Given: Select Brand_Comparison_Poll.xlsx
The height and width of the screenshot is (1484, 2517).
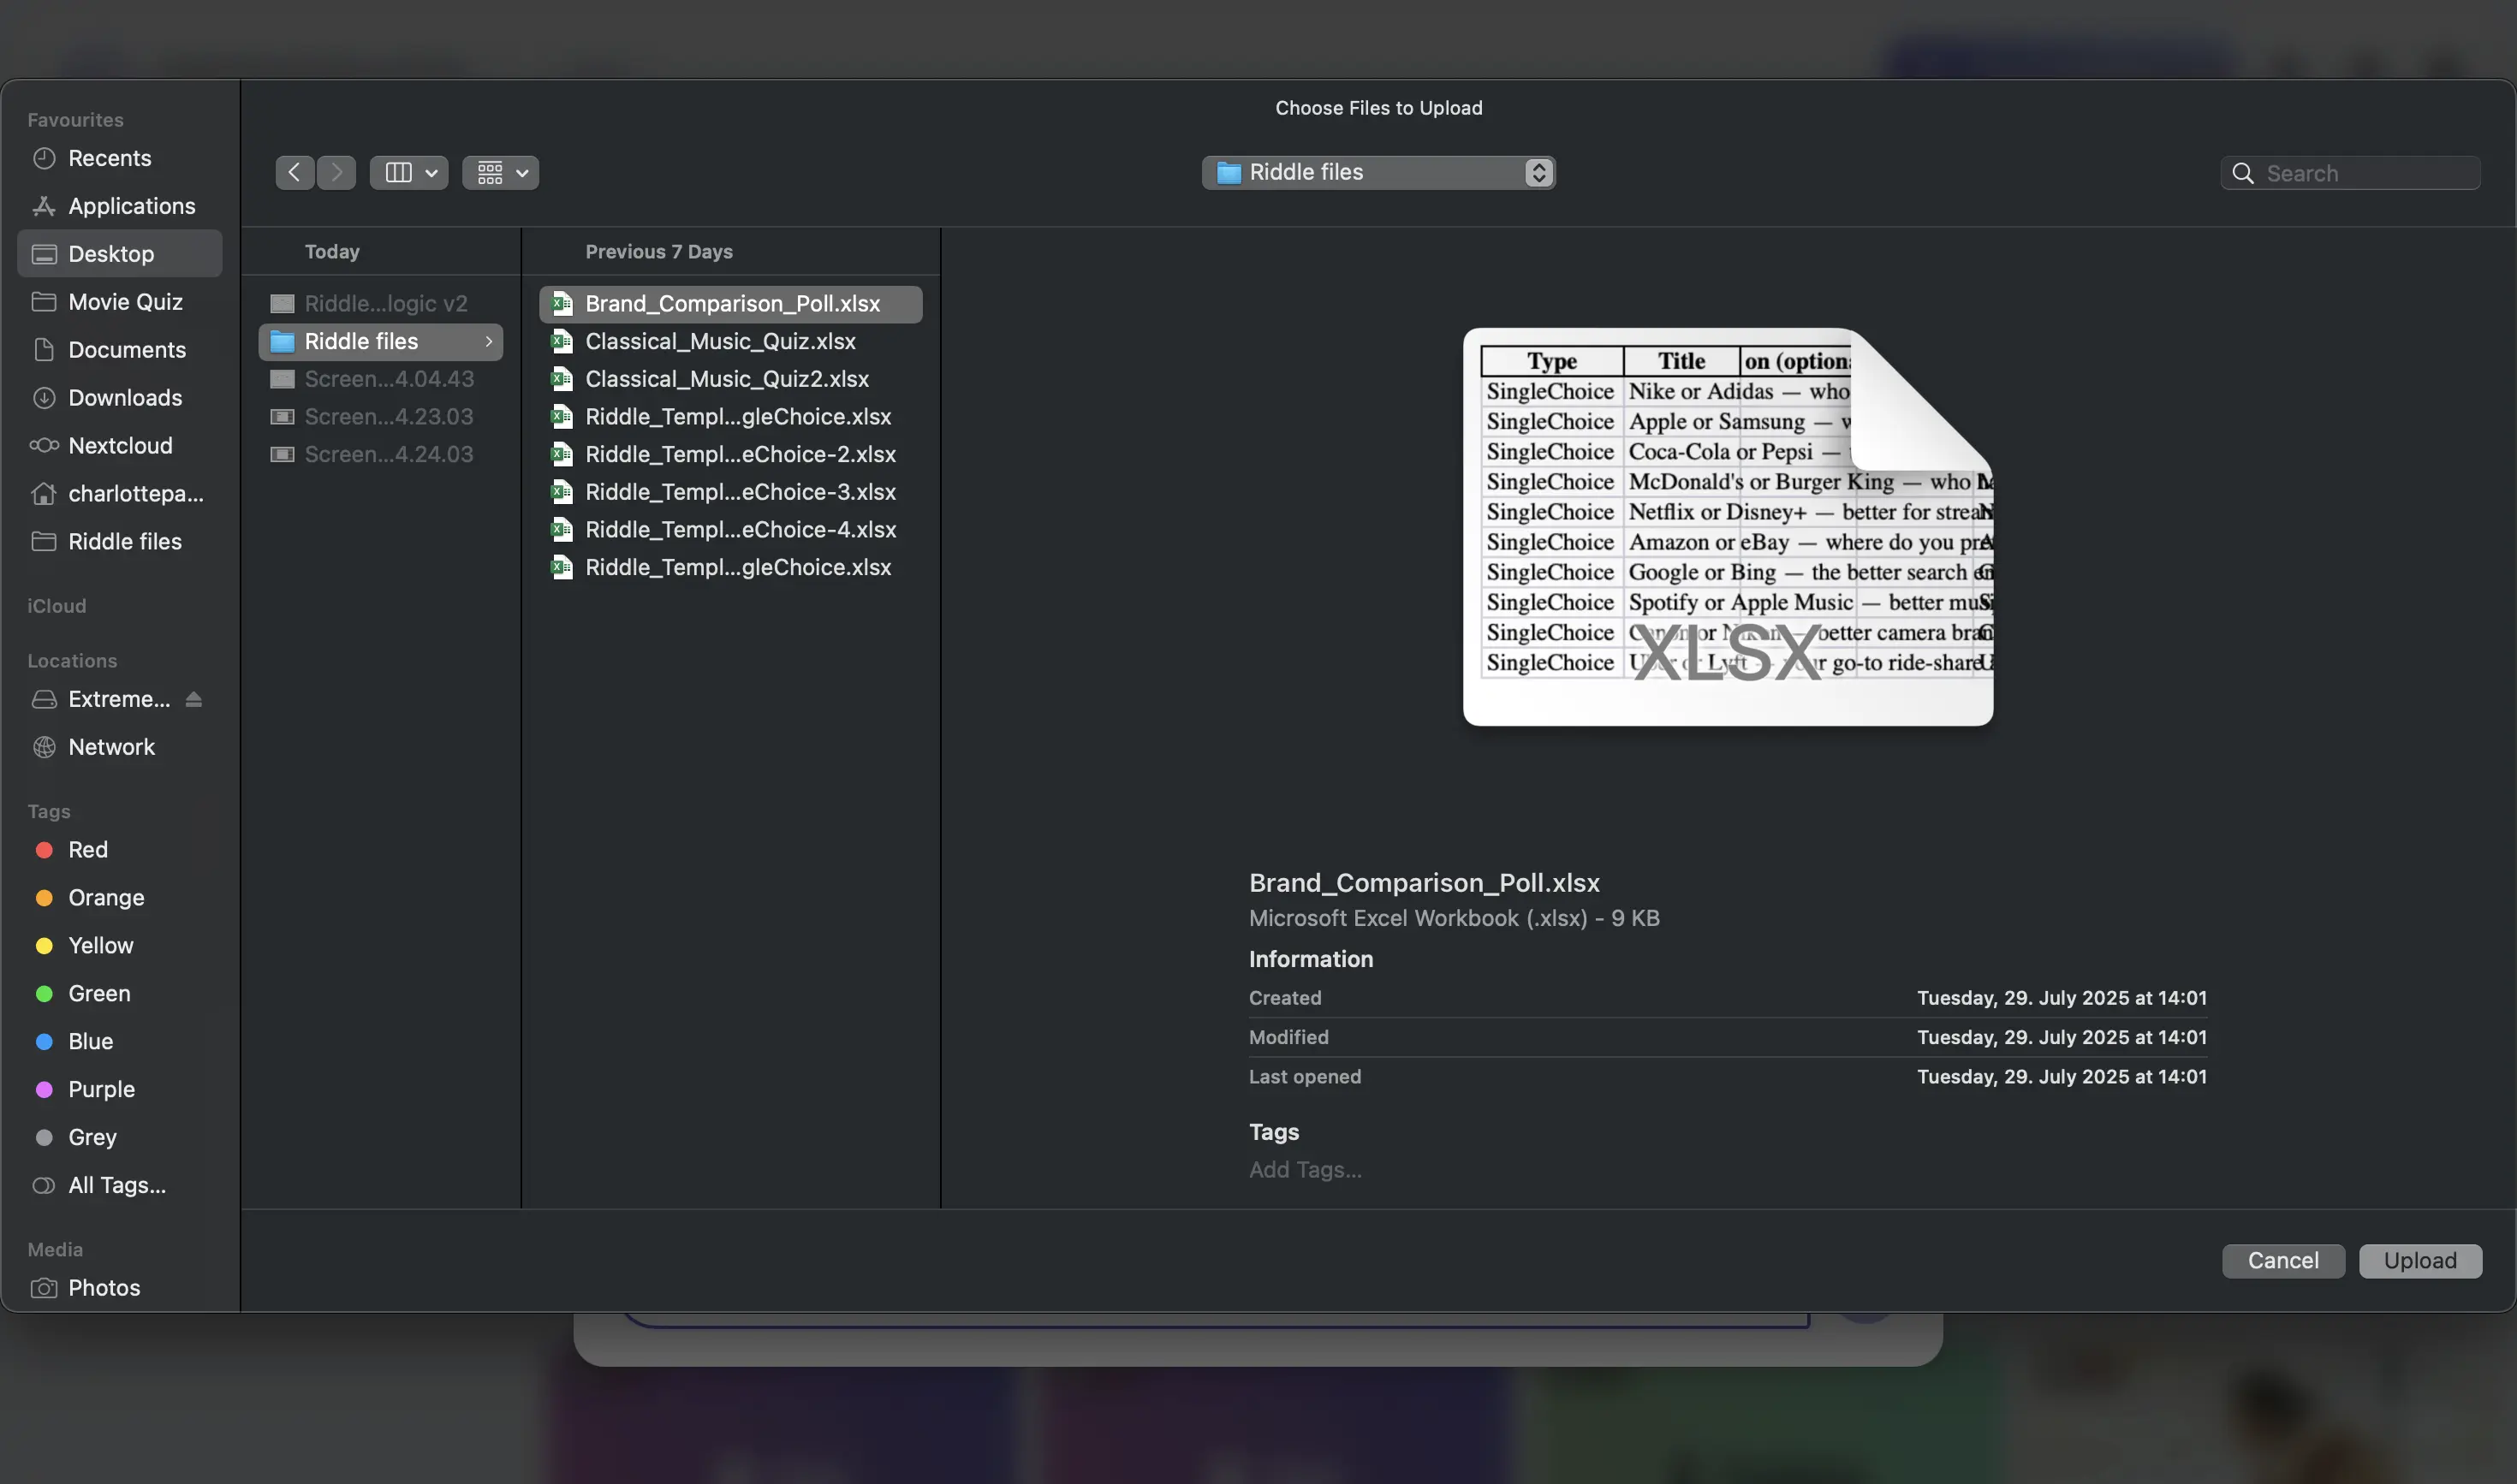Looking at the screenshot, I should [730, 304].
